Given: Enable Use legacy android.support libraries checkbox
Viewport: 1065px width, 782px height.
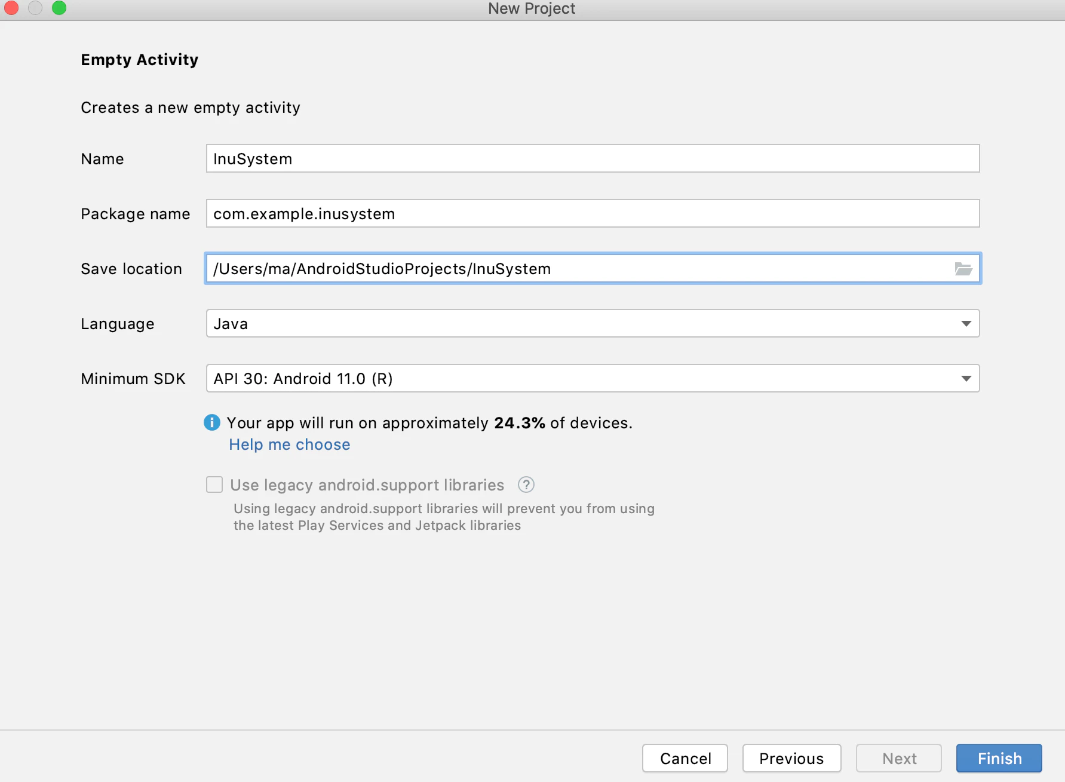Looking at the screenshot, I should [214, 484].
